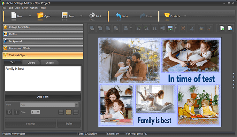Viewport: 237px width, 137px height.
Task: Select the kids painting photo in collage
Action: coord(191,56)
